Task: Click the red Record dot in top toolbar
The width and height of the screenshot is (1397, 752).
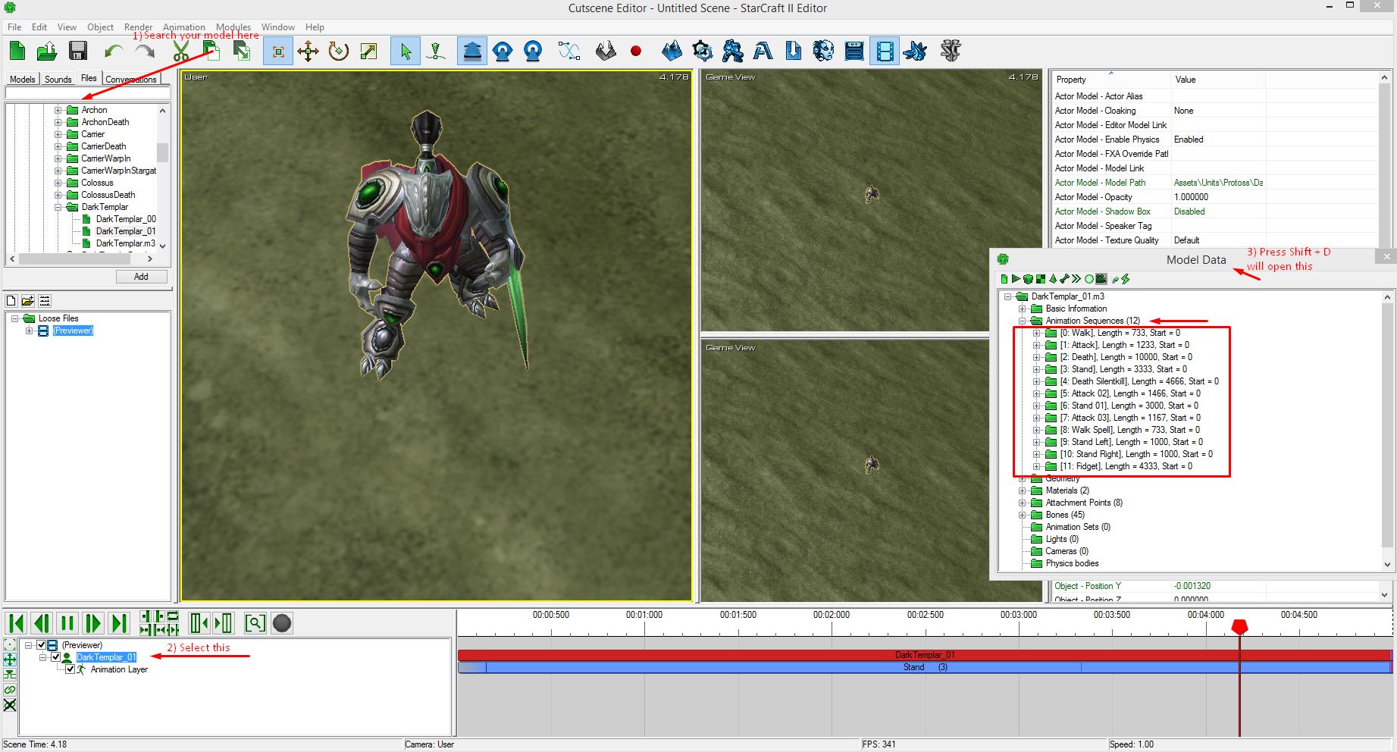Action: click(636, 51)
